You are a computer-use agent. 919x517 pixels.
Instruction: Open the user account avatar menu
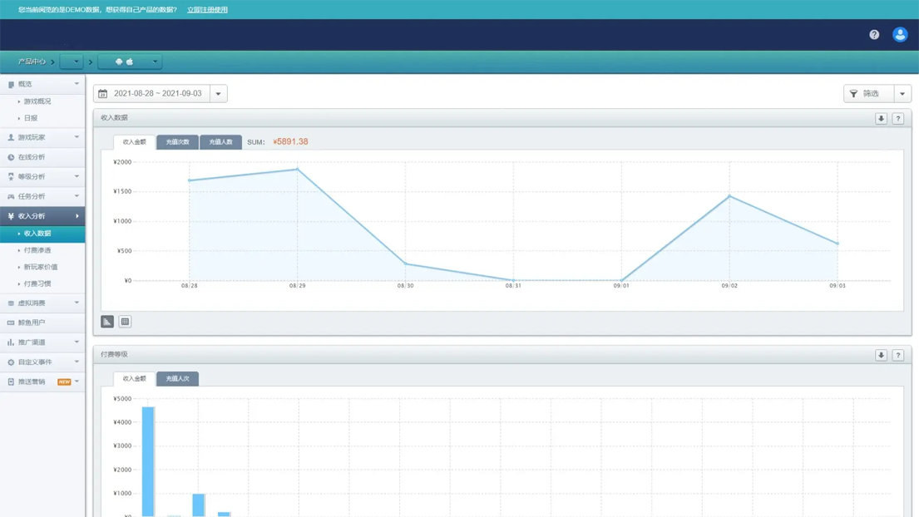(899, 34)
